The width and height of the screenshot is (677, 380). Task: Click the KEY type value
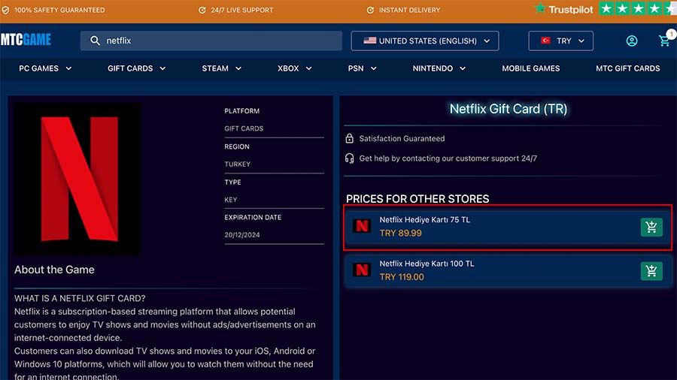click(x=231, y=200)
